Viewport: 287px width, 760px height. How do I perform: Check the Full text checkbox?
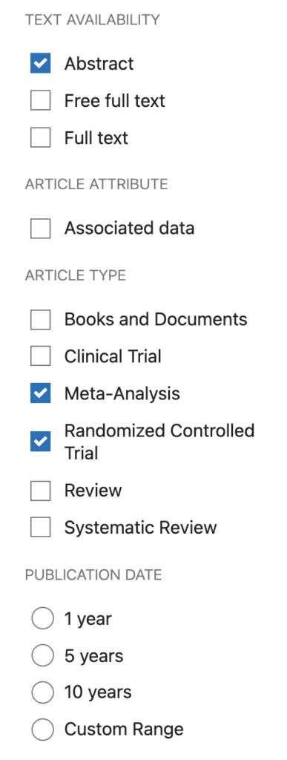pos(40,137)
